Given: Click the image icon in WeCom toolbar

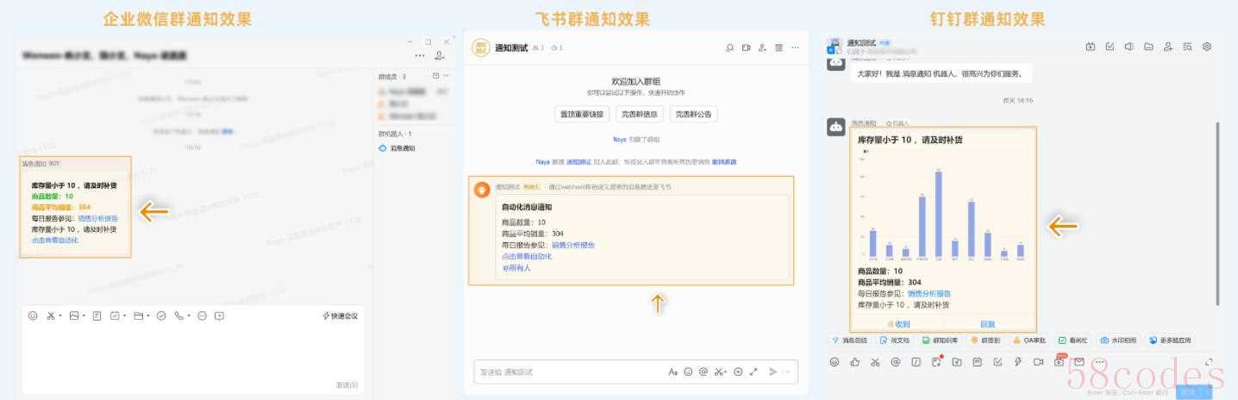Looking at the screenshot, I should tap(74, 316).
